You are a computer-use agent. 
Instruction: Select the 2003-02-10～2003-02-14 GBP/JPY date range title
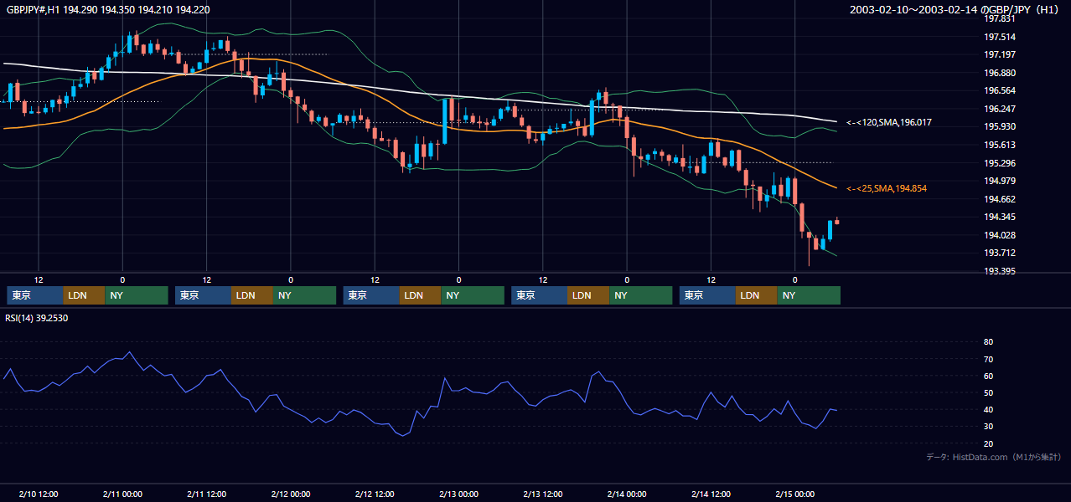[955, 10]
